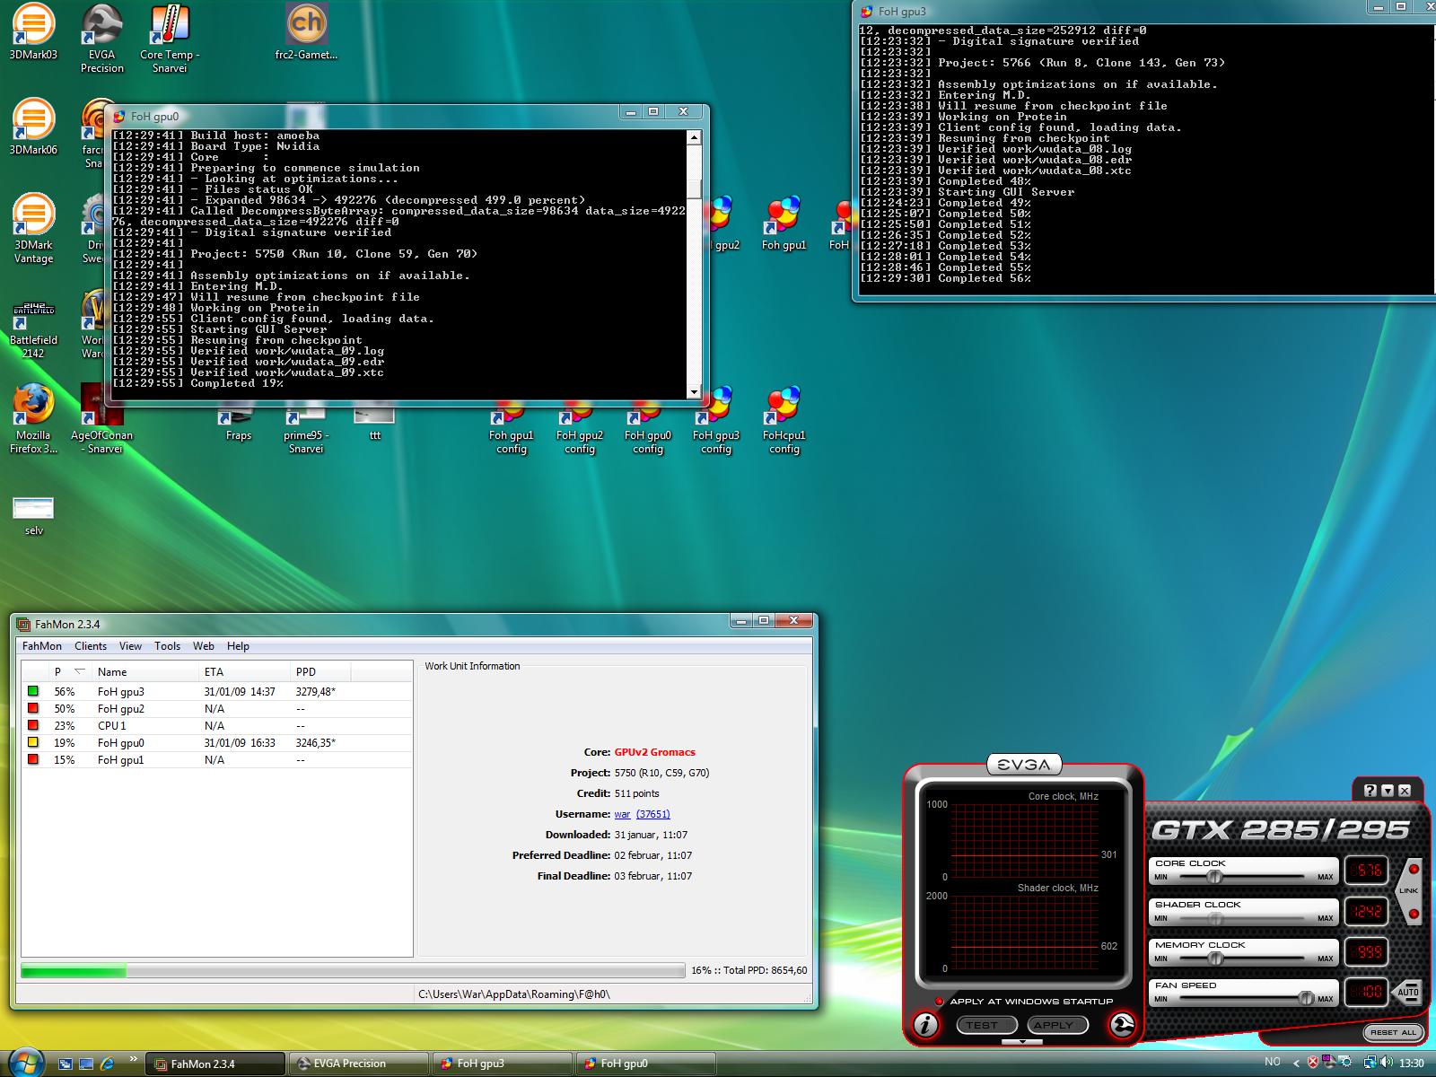Switch to FoH gpu3 taskbar button
This screenshot has height=1077, width=1436.
tap(501, 1064)
